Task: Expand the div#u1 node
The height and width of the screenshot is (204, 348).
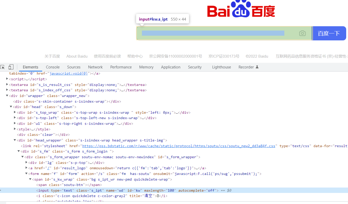Action: coord(15,123)
